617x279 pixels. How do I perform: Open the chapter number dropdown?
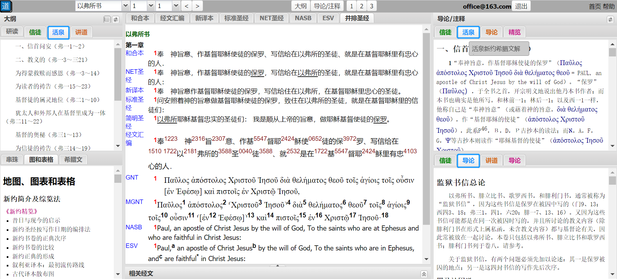[x=151, y=6]
